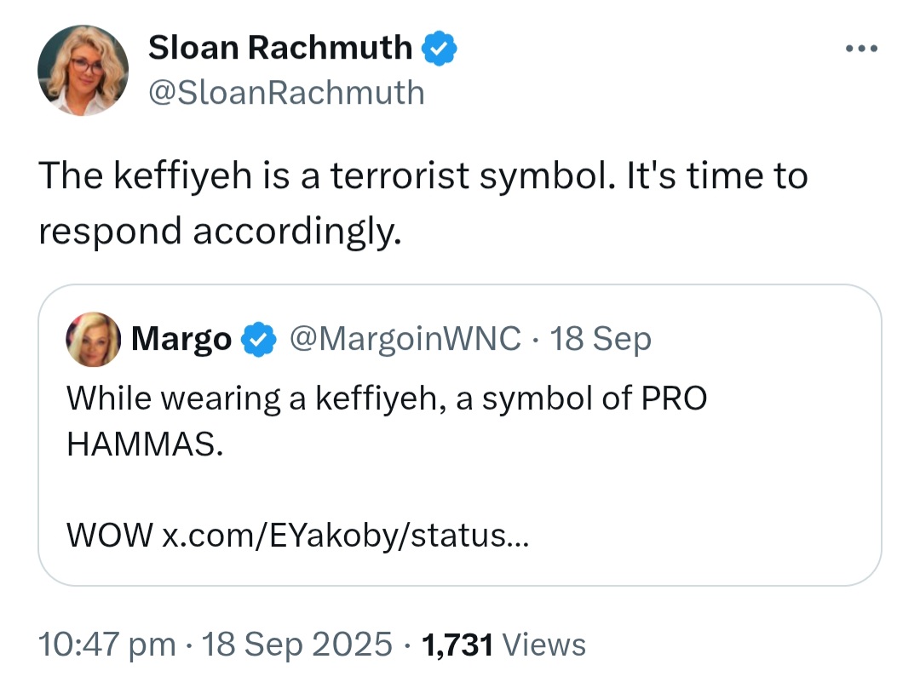Open the Sloan Rachmuth display name
This screenshot has height=682, width=920.
tap(280, 49)
